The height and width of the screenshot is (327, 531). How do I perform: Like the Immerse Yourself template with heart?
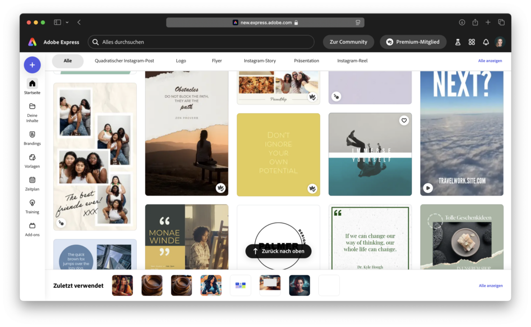point(404,121)
